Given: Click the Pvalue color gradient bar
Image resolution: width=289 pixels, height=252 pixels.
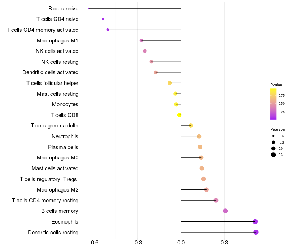Looking at the screenshot, I should pos(273,104).
